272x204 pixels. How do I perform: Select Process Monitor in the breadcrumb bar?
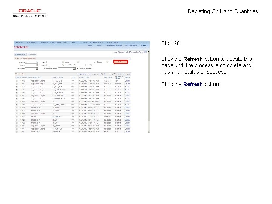click(113, 42)
